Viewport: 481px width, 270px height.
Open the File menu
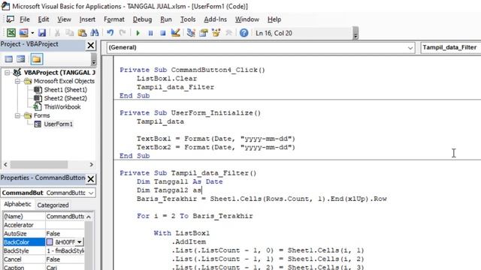tap(25, 19)
